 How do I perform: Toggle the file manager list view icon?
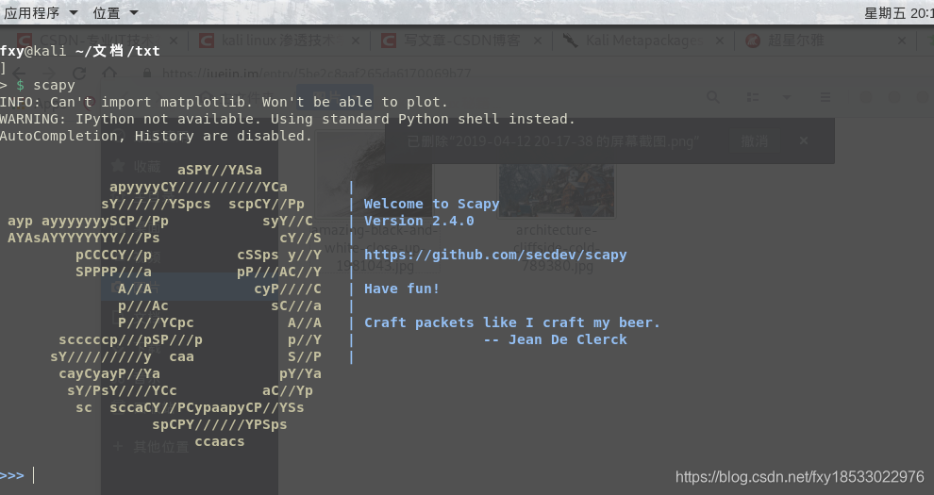pos(753,97)
